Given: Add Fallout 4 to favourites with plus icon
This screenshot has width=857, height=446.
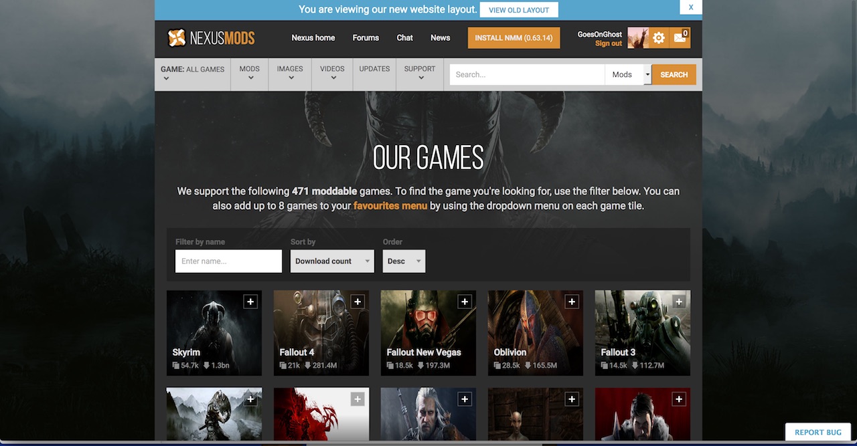Looking at the screenshot, I should [358, 302].
